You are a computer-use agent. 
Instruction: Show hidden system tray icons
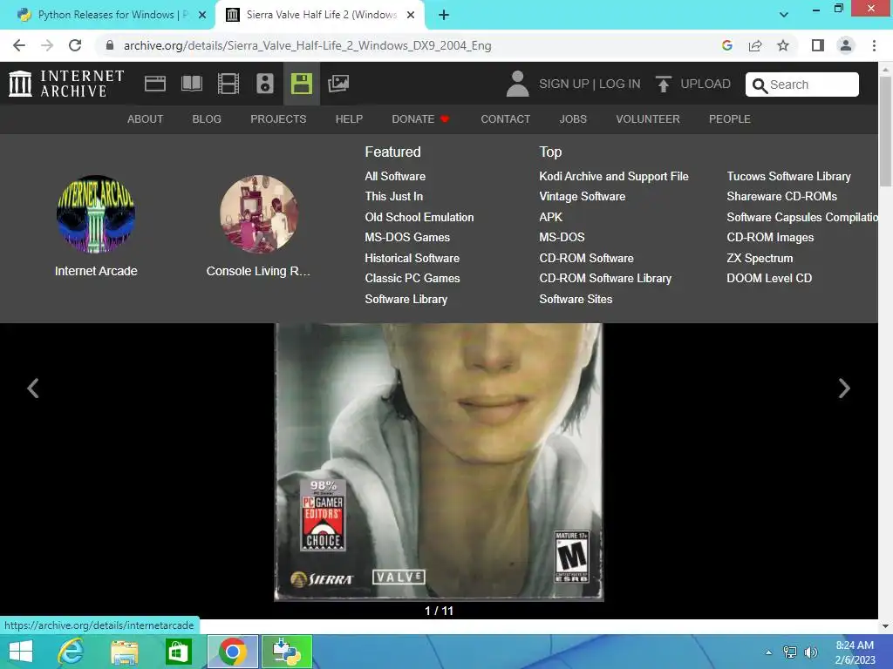click(769, 652)
